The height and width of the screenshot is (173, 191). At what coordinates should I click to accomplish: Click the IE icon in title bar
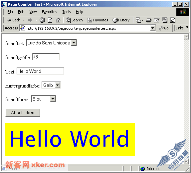point(4,4)
